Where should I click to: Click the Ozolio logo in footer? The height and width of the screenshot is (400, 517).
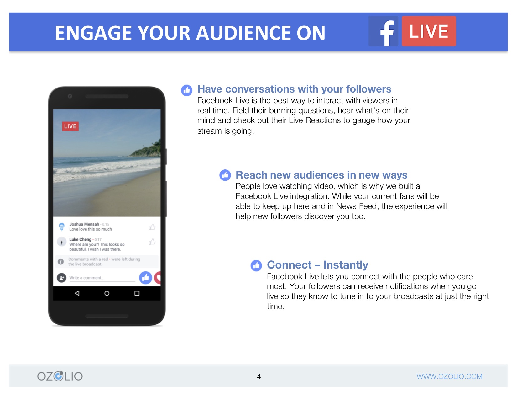point(60,376)
